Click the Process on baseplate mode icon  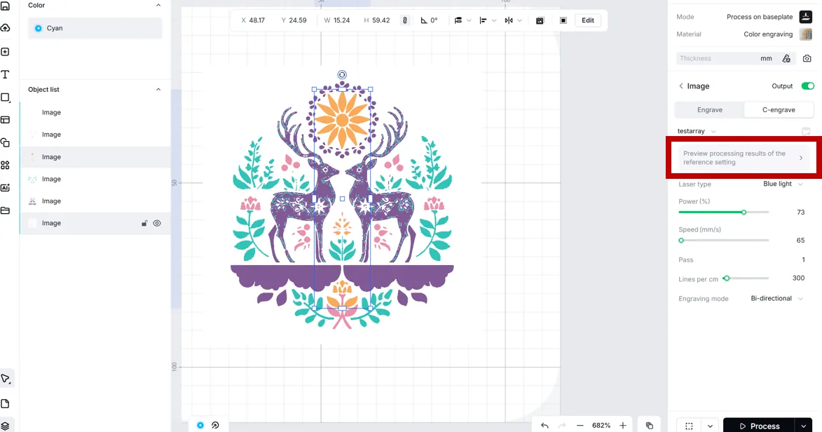pyautogui.click(x=806, y=17)
